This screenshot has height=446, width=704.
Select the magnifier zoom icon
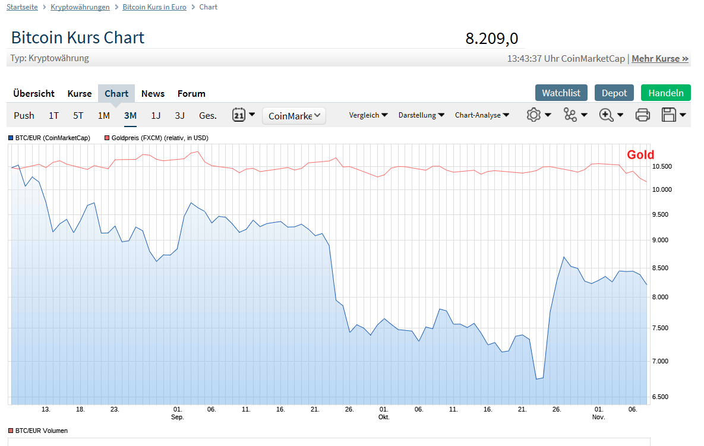(606, 115)
